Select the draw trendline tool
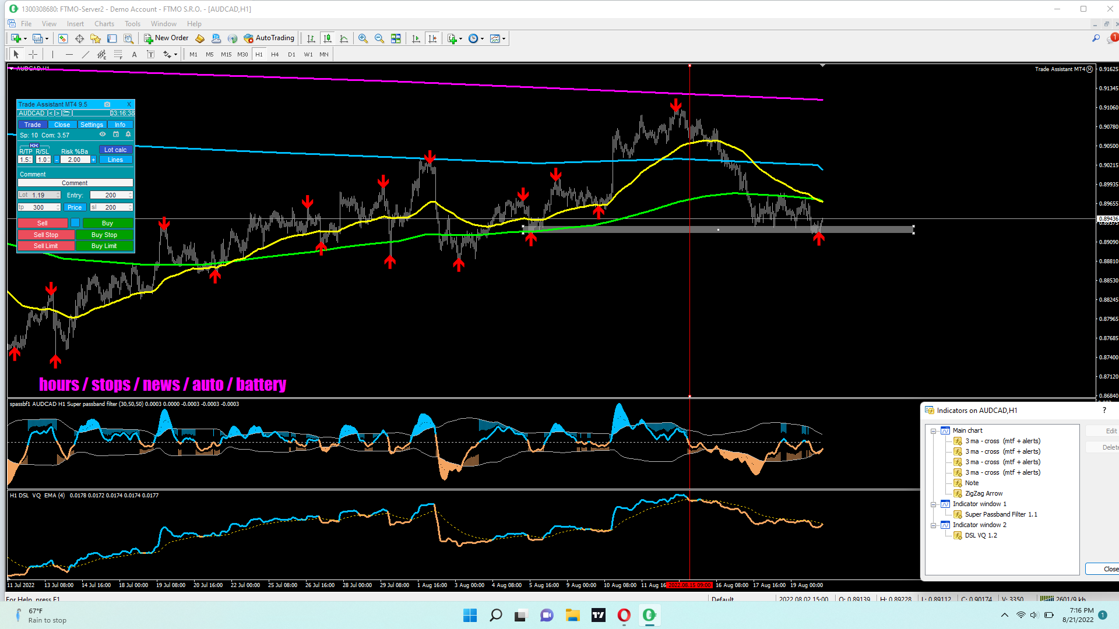 tap(86, 54)
